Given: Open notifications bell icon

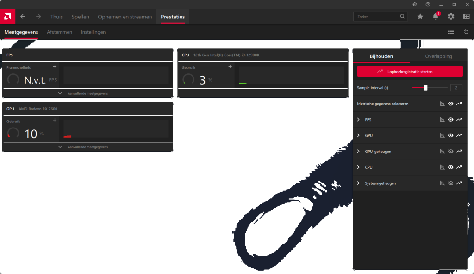Looking at the screenshot, I should [435, 17].
